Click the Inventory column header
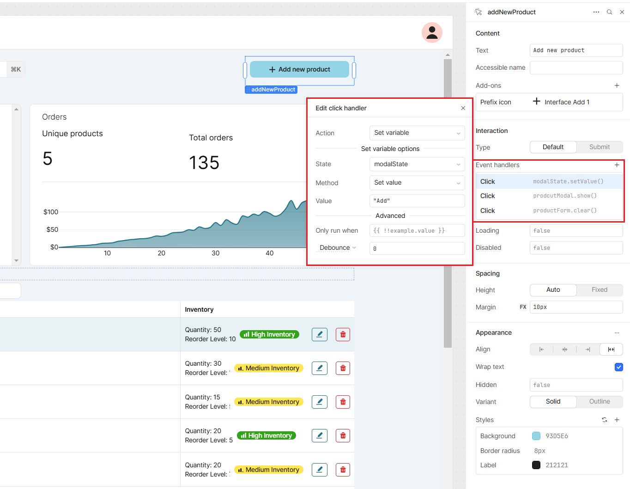Image resolution: width=630 pixels, height=489 pixels. pyautogui.click(x=199, y=309)
